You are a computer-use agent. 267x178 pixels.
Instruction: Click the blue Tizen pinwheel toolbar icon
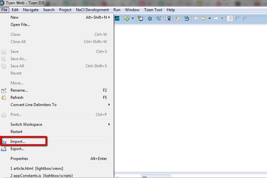(x=150, y=18)
